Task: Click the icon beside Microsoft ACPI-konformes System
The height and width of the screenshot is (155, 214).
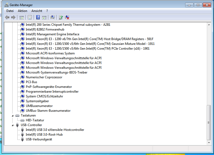Action: pyautogui.click(x=22, y=53)
